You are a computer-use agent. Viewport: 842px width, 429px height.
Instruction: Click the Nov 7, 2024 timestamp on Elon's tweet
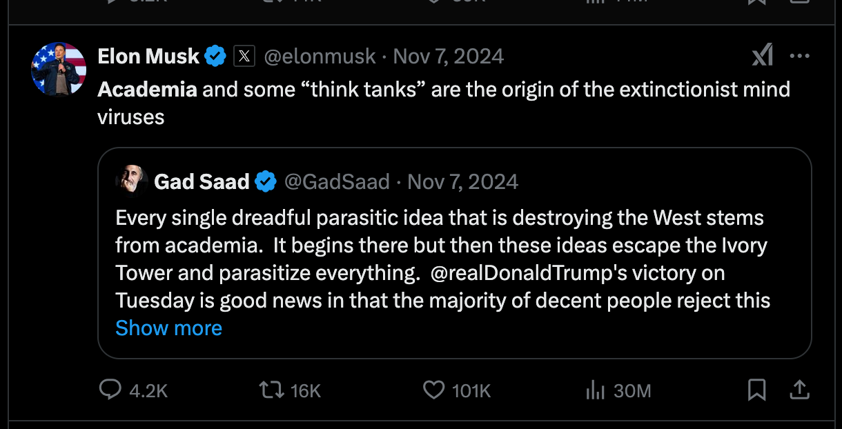coord(449,56)
